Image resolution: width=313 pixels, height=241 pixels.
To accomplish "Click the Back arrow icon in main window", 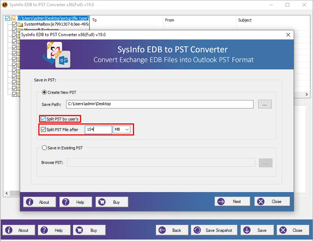I will pos(162,230).
